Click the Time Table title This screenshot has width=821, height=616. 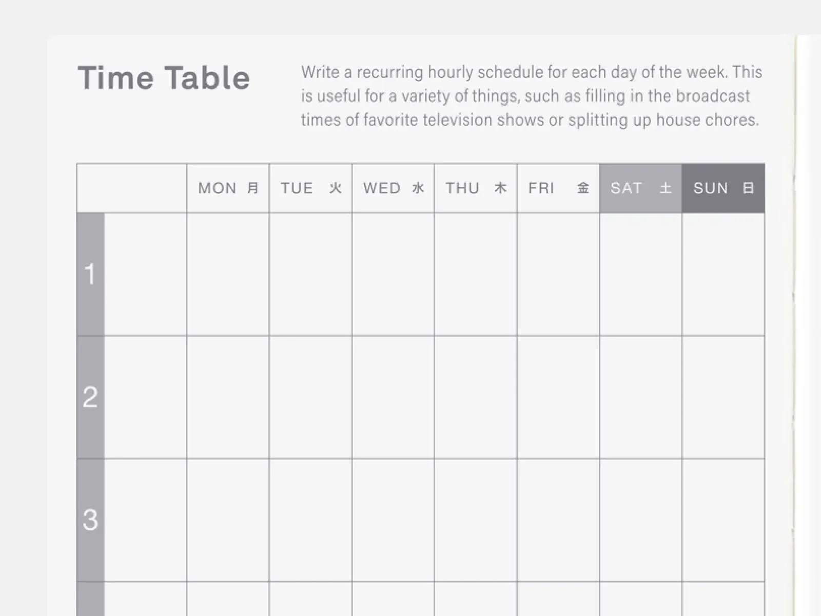(x=164, y=78)
